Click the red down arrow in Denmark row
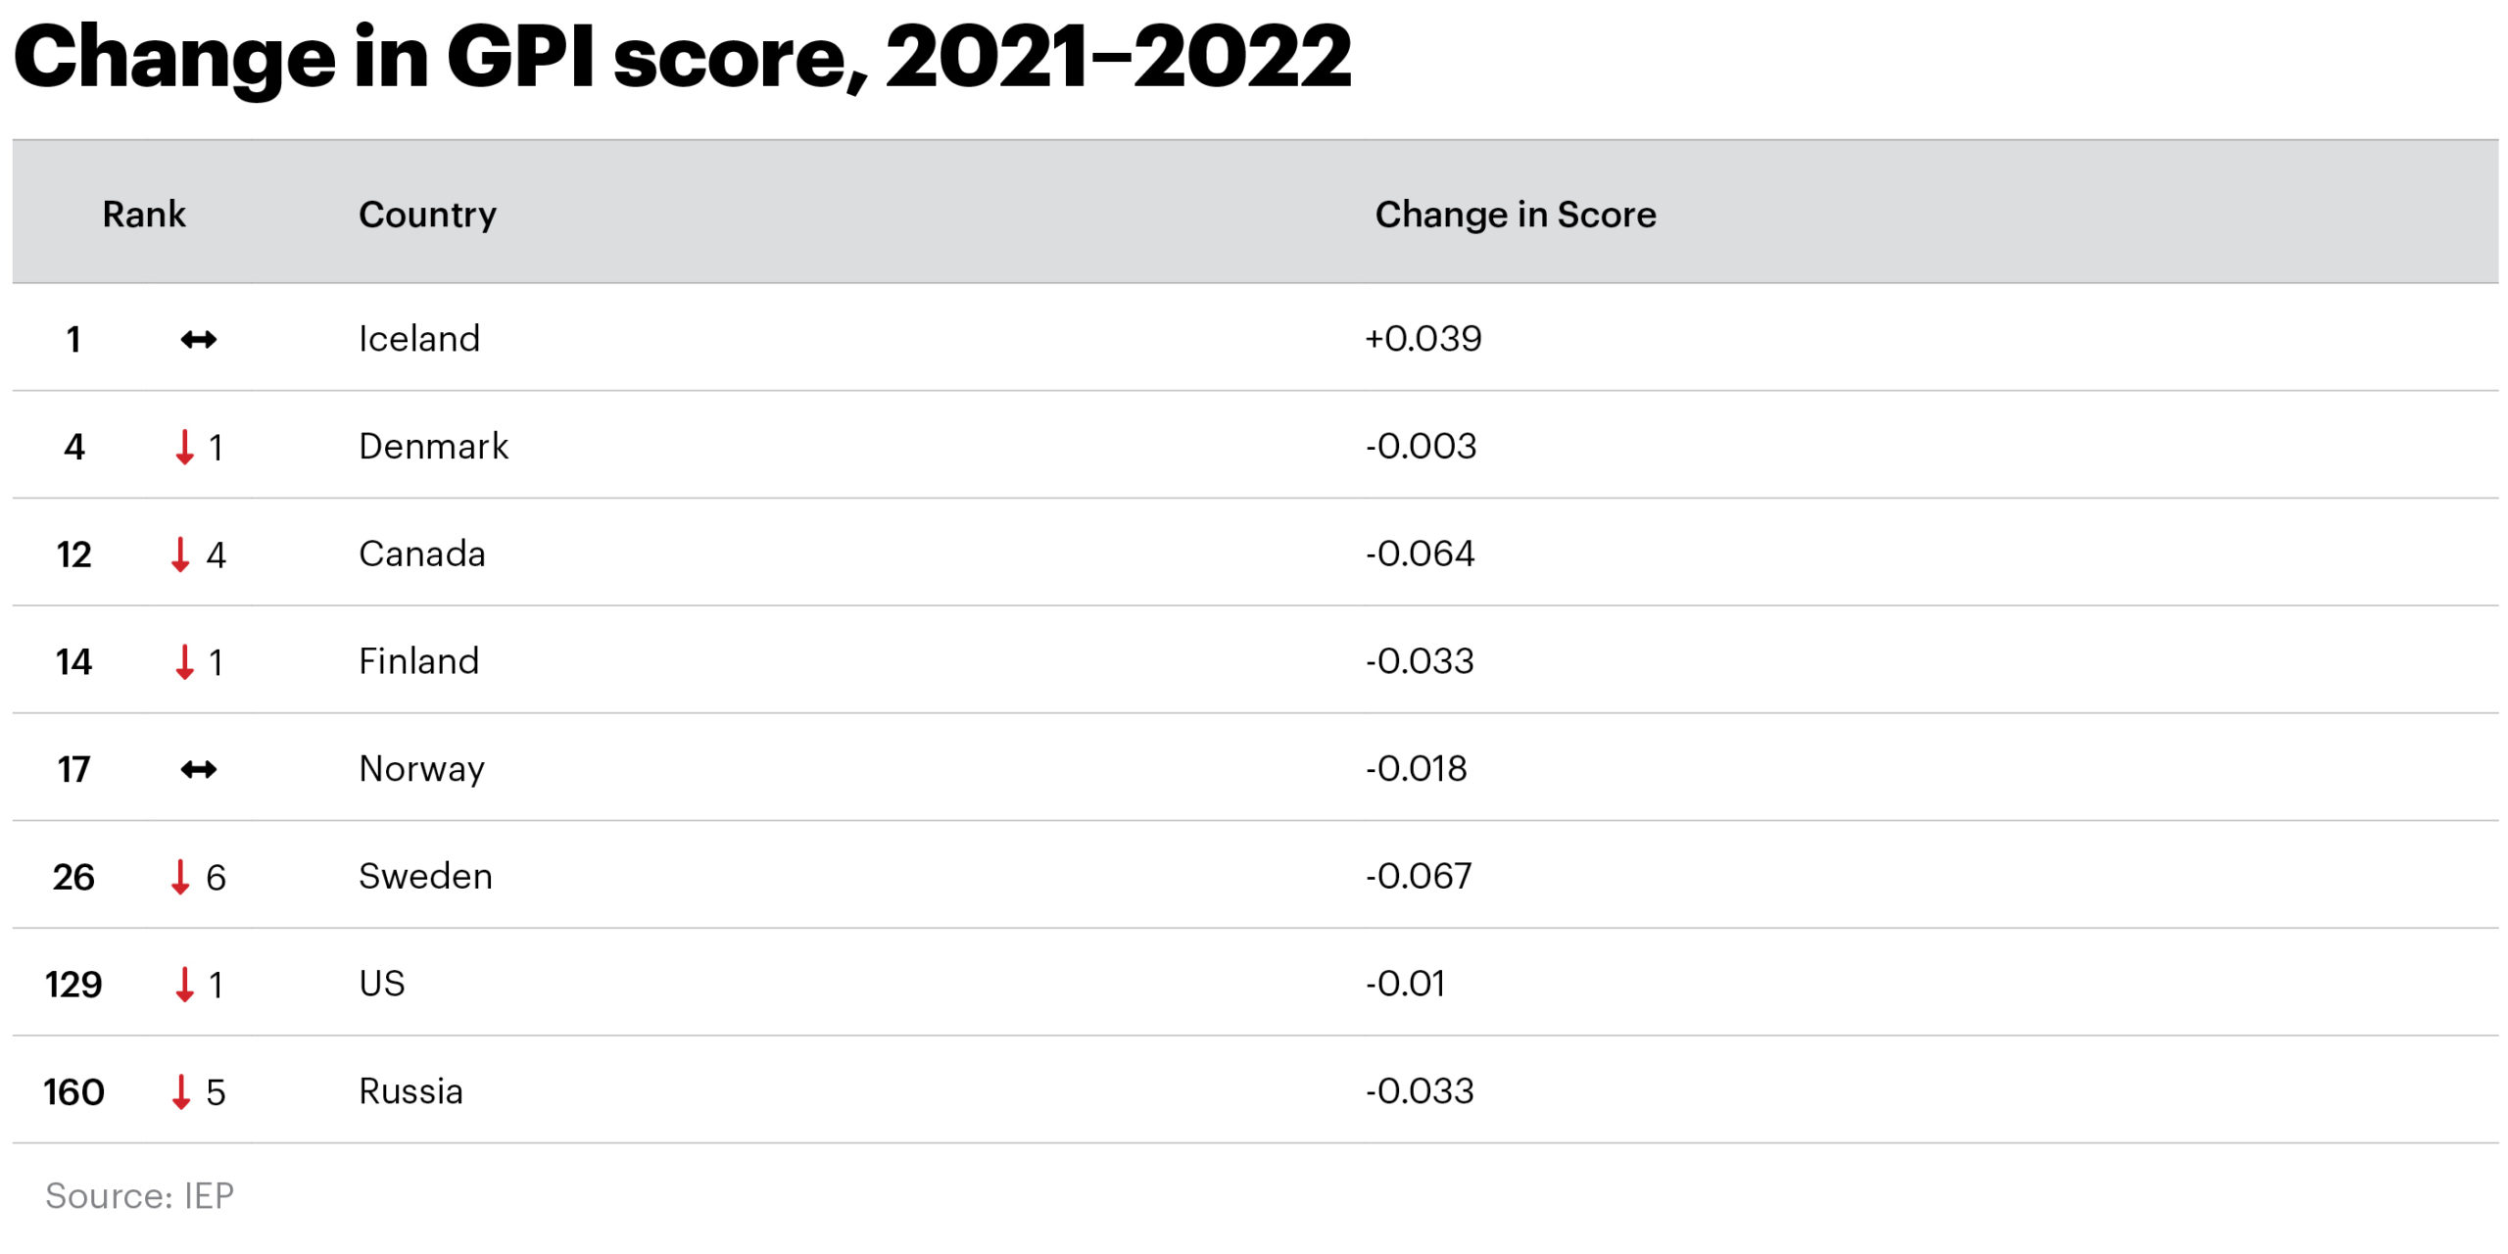The height and width of the screenshot is (1254, 2508). coord(184,447)
